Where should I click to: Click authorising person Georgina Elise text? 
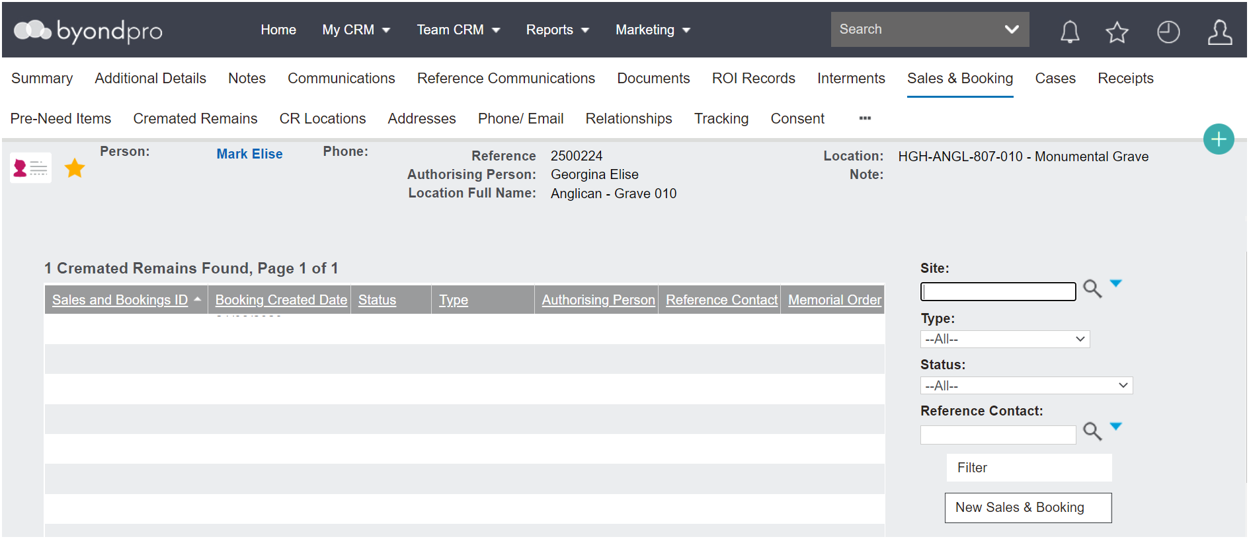[594, 174]
